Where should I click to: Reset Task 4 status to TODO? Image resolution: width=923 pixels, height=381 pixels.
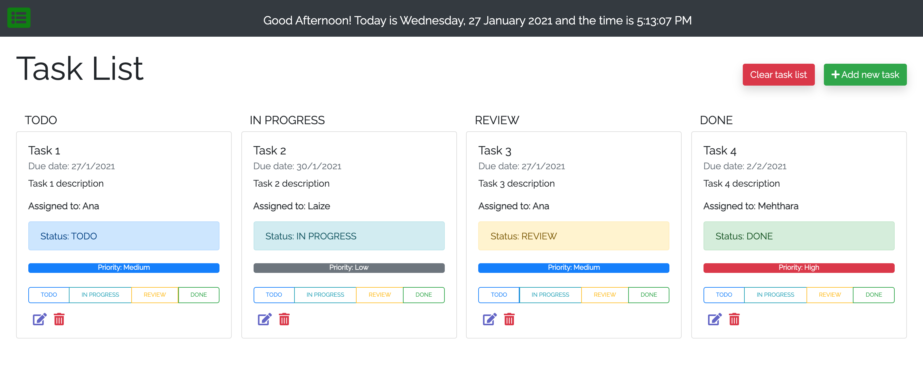(724, 295)
